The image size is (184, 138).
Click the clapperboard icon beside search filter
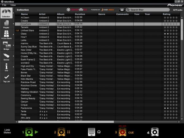tap(122, 10)
